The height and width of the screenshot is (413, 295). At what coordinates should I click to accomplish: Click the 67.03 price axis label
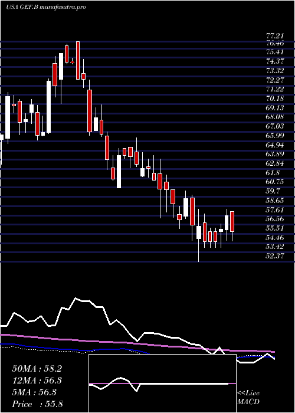click(x=274, y=126)
